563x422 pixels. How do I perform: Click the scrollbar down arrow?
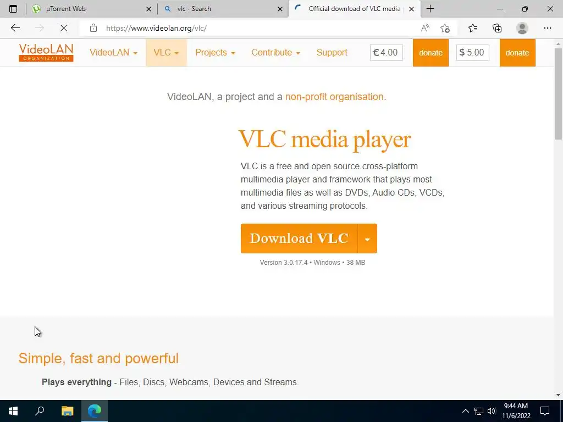coord(559,395)
